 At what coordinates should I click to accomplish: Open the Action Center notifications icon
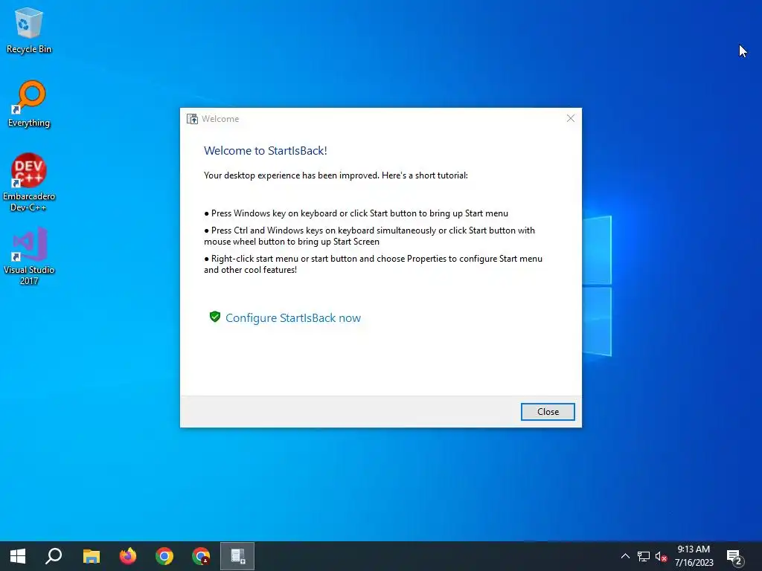tap(734, 557)
